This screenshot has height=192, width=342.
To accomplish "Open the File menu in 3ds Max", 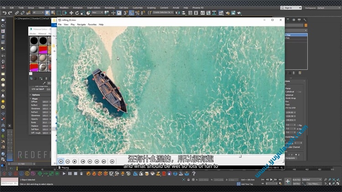I will (4, 8).
